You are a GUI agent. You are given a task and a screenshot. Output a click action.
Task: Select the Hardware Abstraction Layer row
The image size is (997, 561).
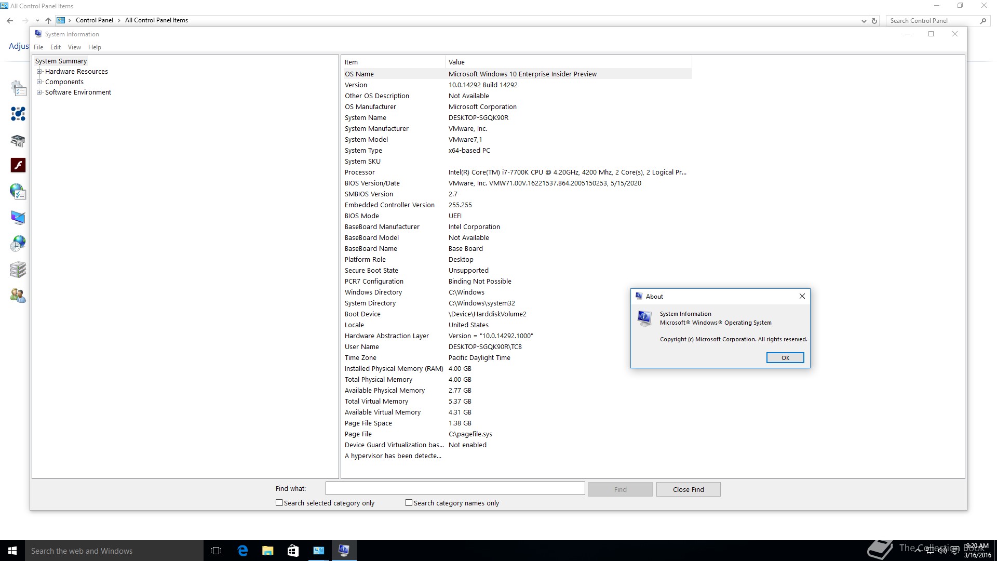click(x=517, y=336)
